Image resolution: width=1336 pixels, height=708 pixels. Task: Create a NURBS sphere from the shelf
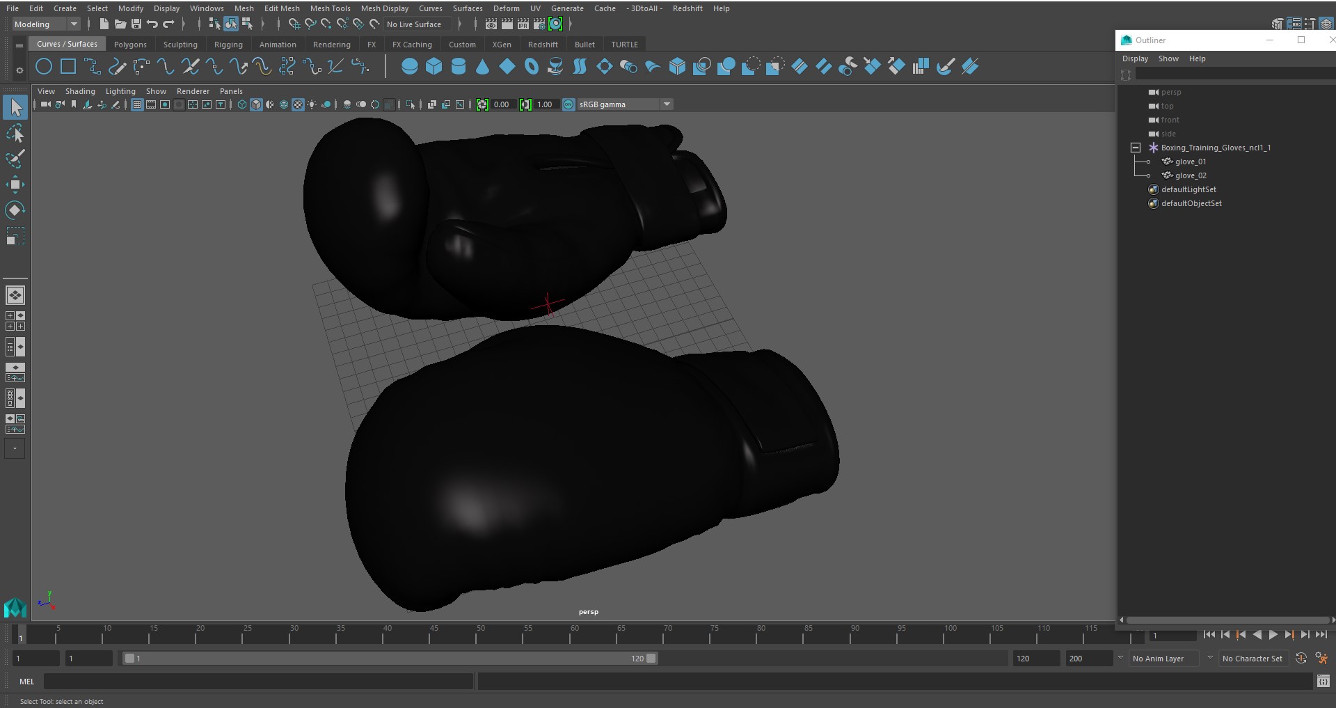[410, 67]
